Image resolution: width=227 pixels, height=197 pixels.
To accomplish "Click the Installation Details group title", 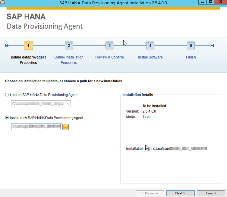I will click(x=138, y=95).
